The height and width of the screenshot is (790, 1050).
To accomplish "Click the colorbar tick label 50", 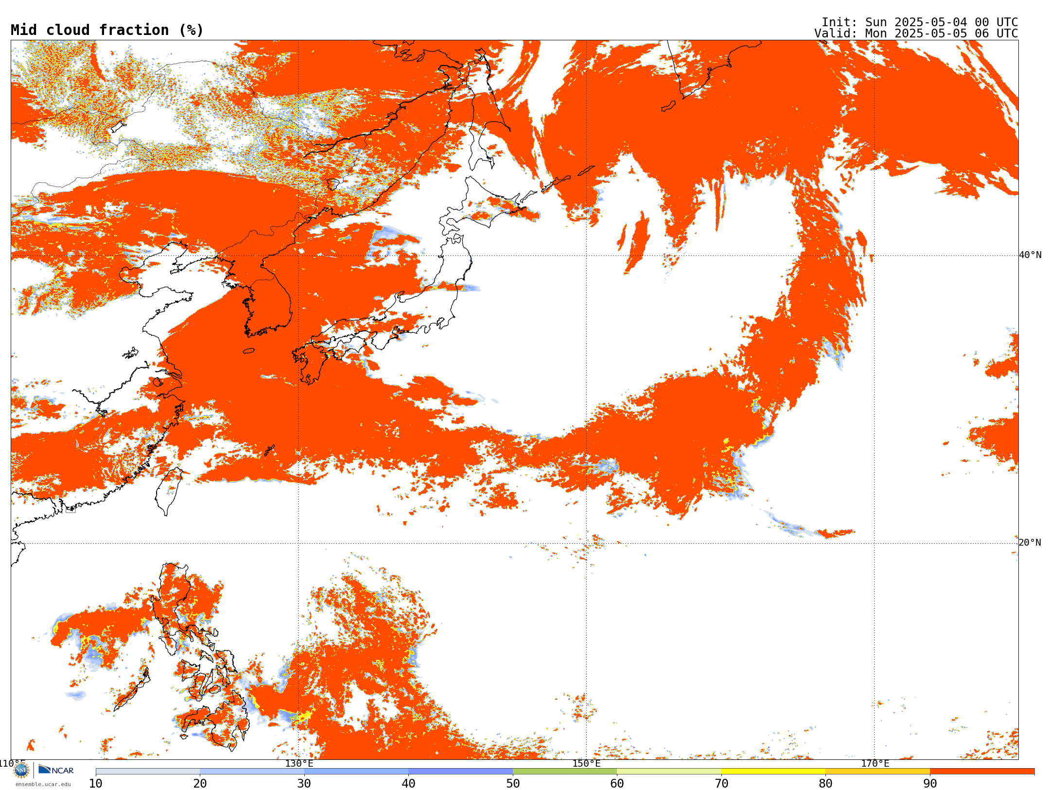I will pyautogui.click(x=513, y=784).
